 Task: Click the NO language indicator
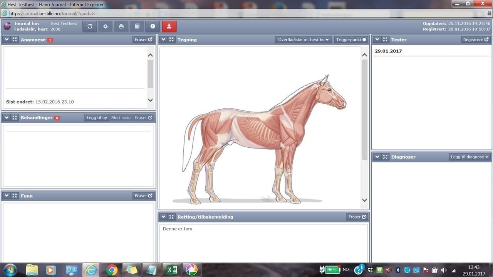click(346, 270)
